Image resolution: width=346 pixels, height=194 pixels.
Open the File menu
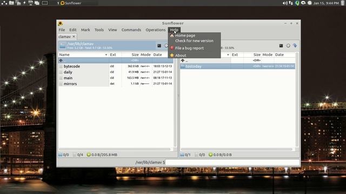tap(62, 30)
